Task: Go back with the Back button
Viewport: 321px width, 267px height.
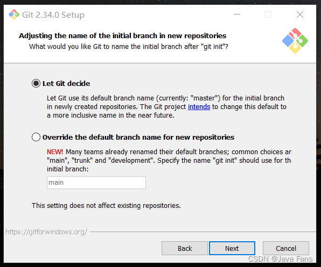Action: coord(185,248)
